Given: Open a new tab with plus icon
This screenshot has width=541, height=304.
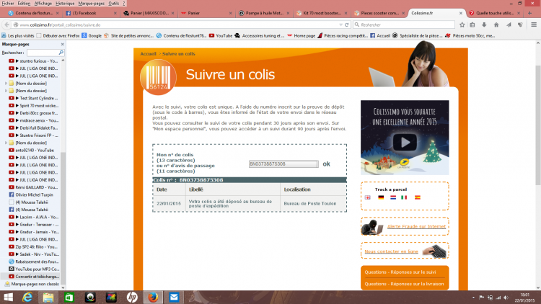Looking at the screenshot, I should click(529, 13).
